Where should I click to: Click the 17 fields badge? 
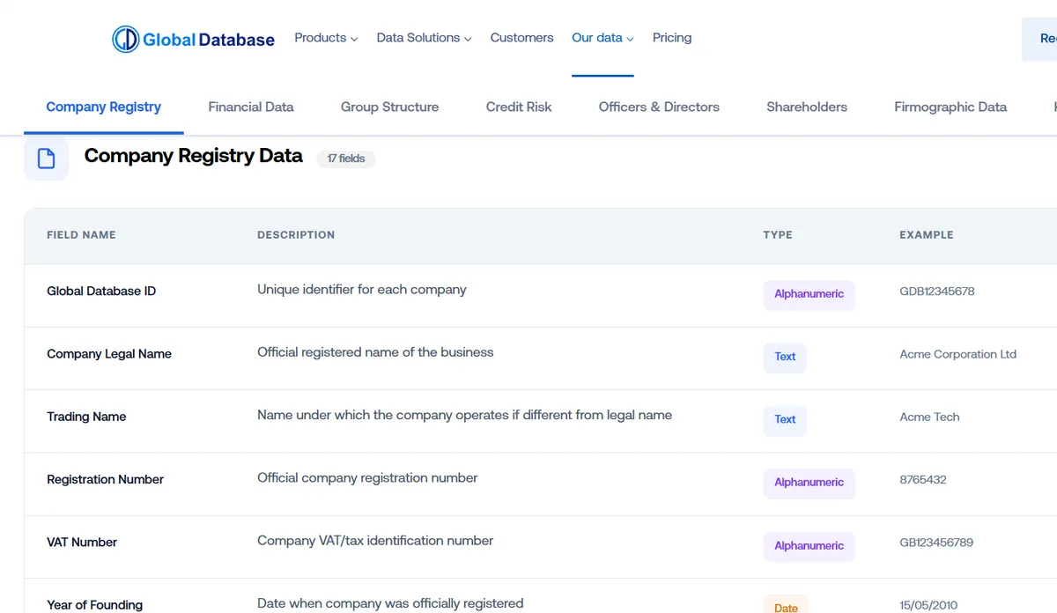[x=346, y=159]
